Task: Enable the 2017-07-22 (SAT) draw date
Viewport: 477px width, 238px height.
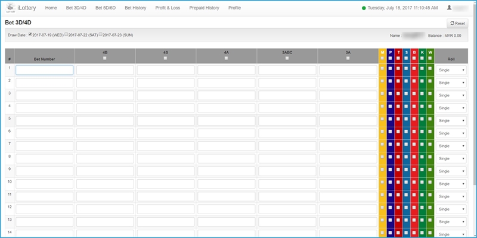Action: pyautogui.click(x=66, y=35)
